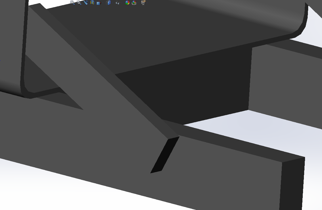Toggle the Section View tool
This screenshot has width=322, height=210.
click(92, 3)
